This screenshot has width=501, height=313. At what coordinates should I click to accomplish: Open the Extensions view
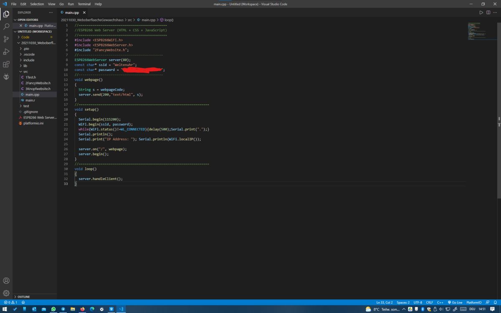coord(6,64)
